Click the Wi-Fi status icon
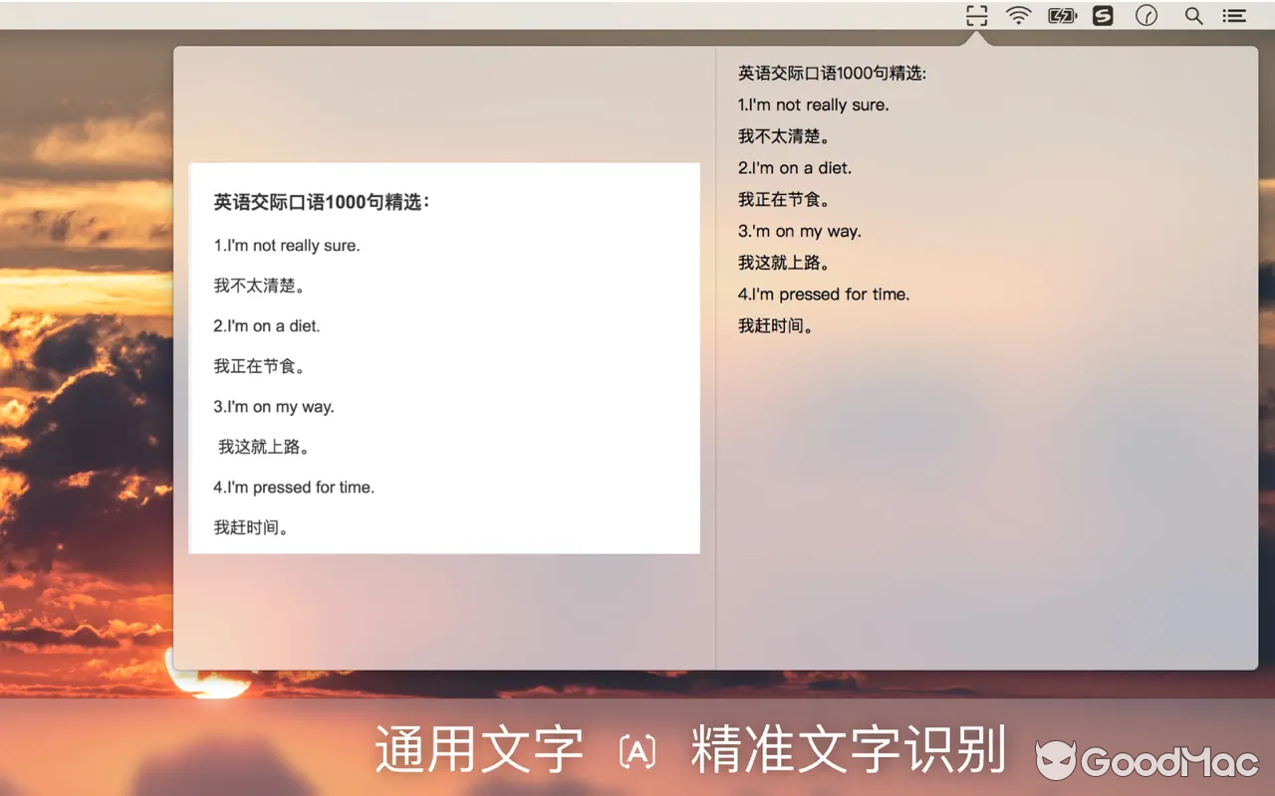Screen dimensions: 1275x796 pyautogui.click(x=1018, y=15)
